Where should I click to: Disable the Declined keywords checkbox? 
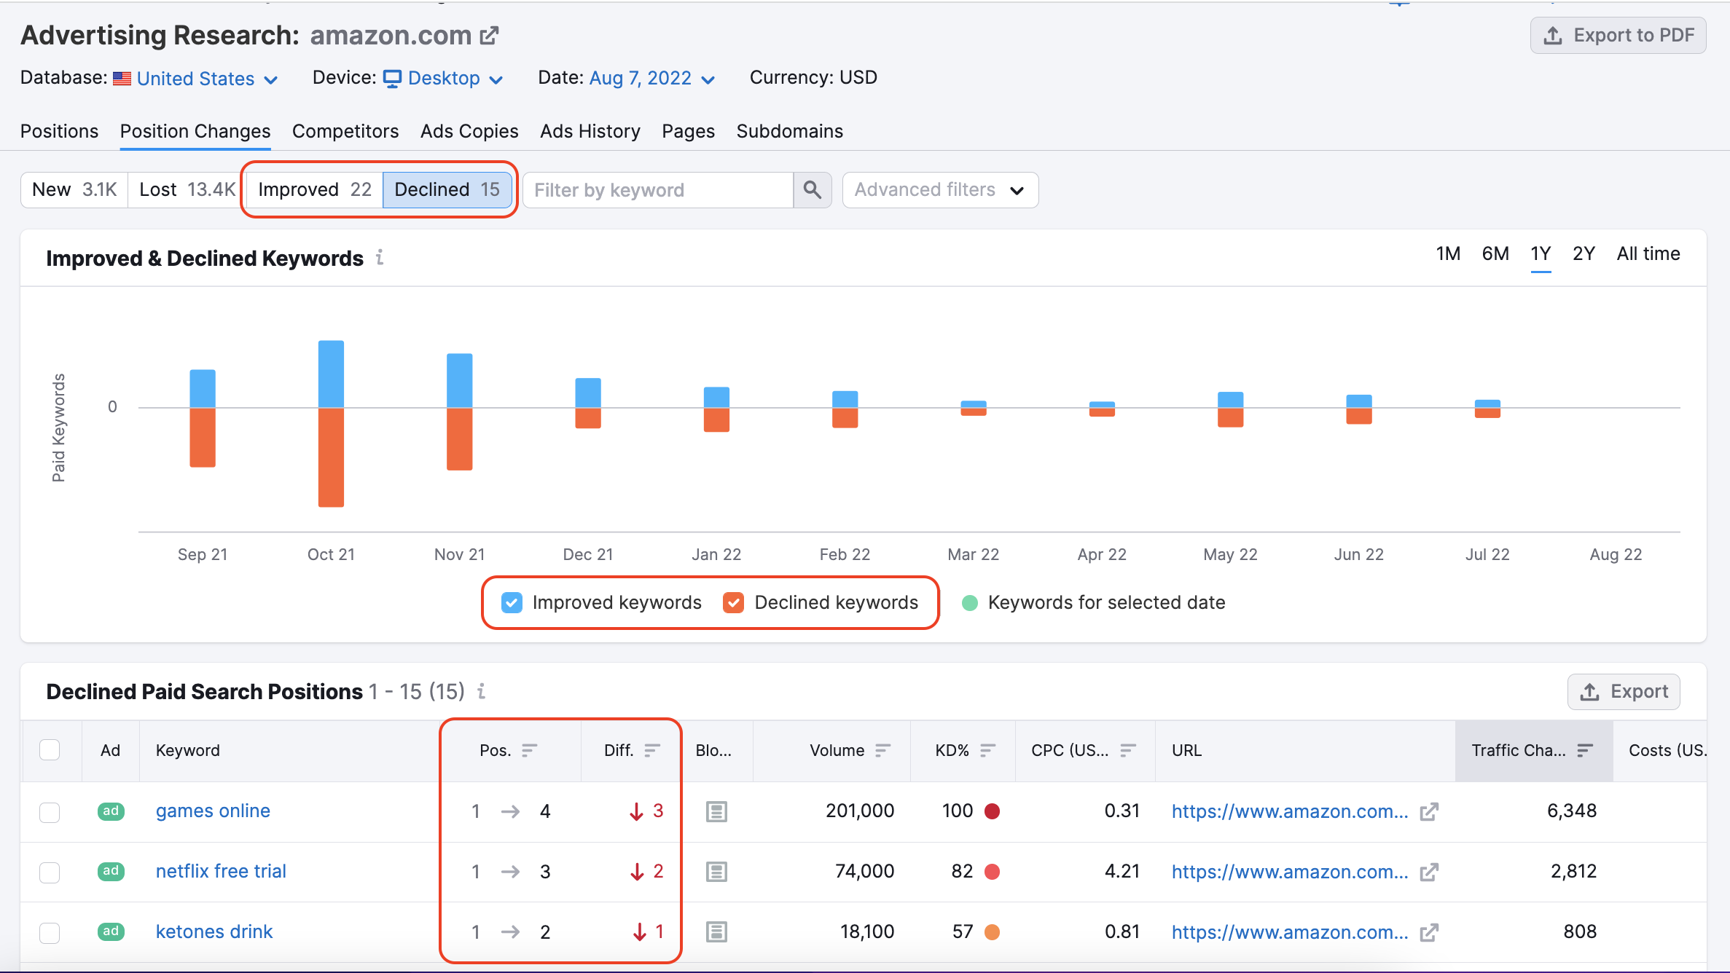click(x=734, y=602)
